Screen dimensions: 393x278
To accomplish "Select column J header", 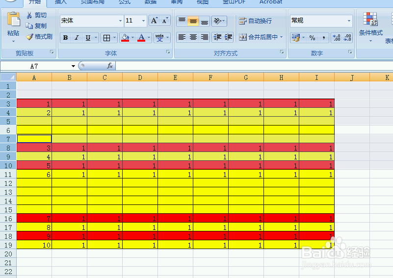I will (352, 77).
